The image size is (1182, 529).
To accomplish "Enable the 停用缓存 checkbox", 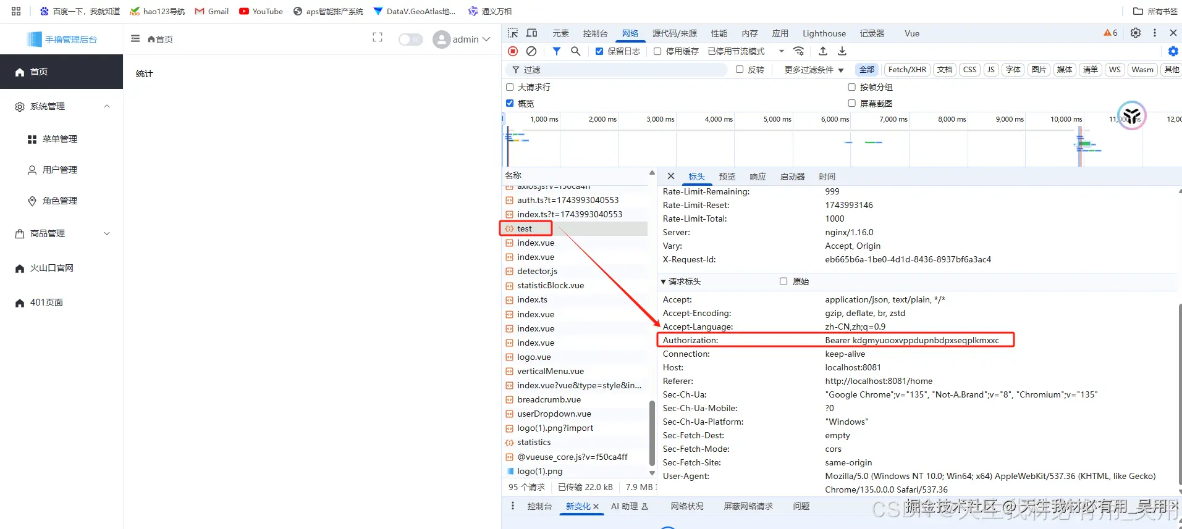I will tap(657, 51).
